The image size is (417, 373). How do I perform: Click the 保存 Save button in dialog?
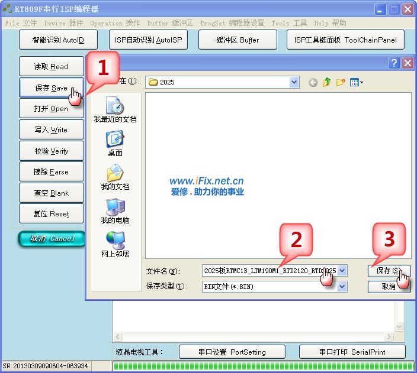pyautogui.click(x=389, y=271)
